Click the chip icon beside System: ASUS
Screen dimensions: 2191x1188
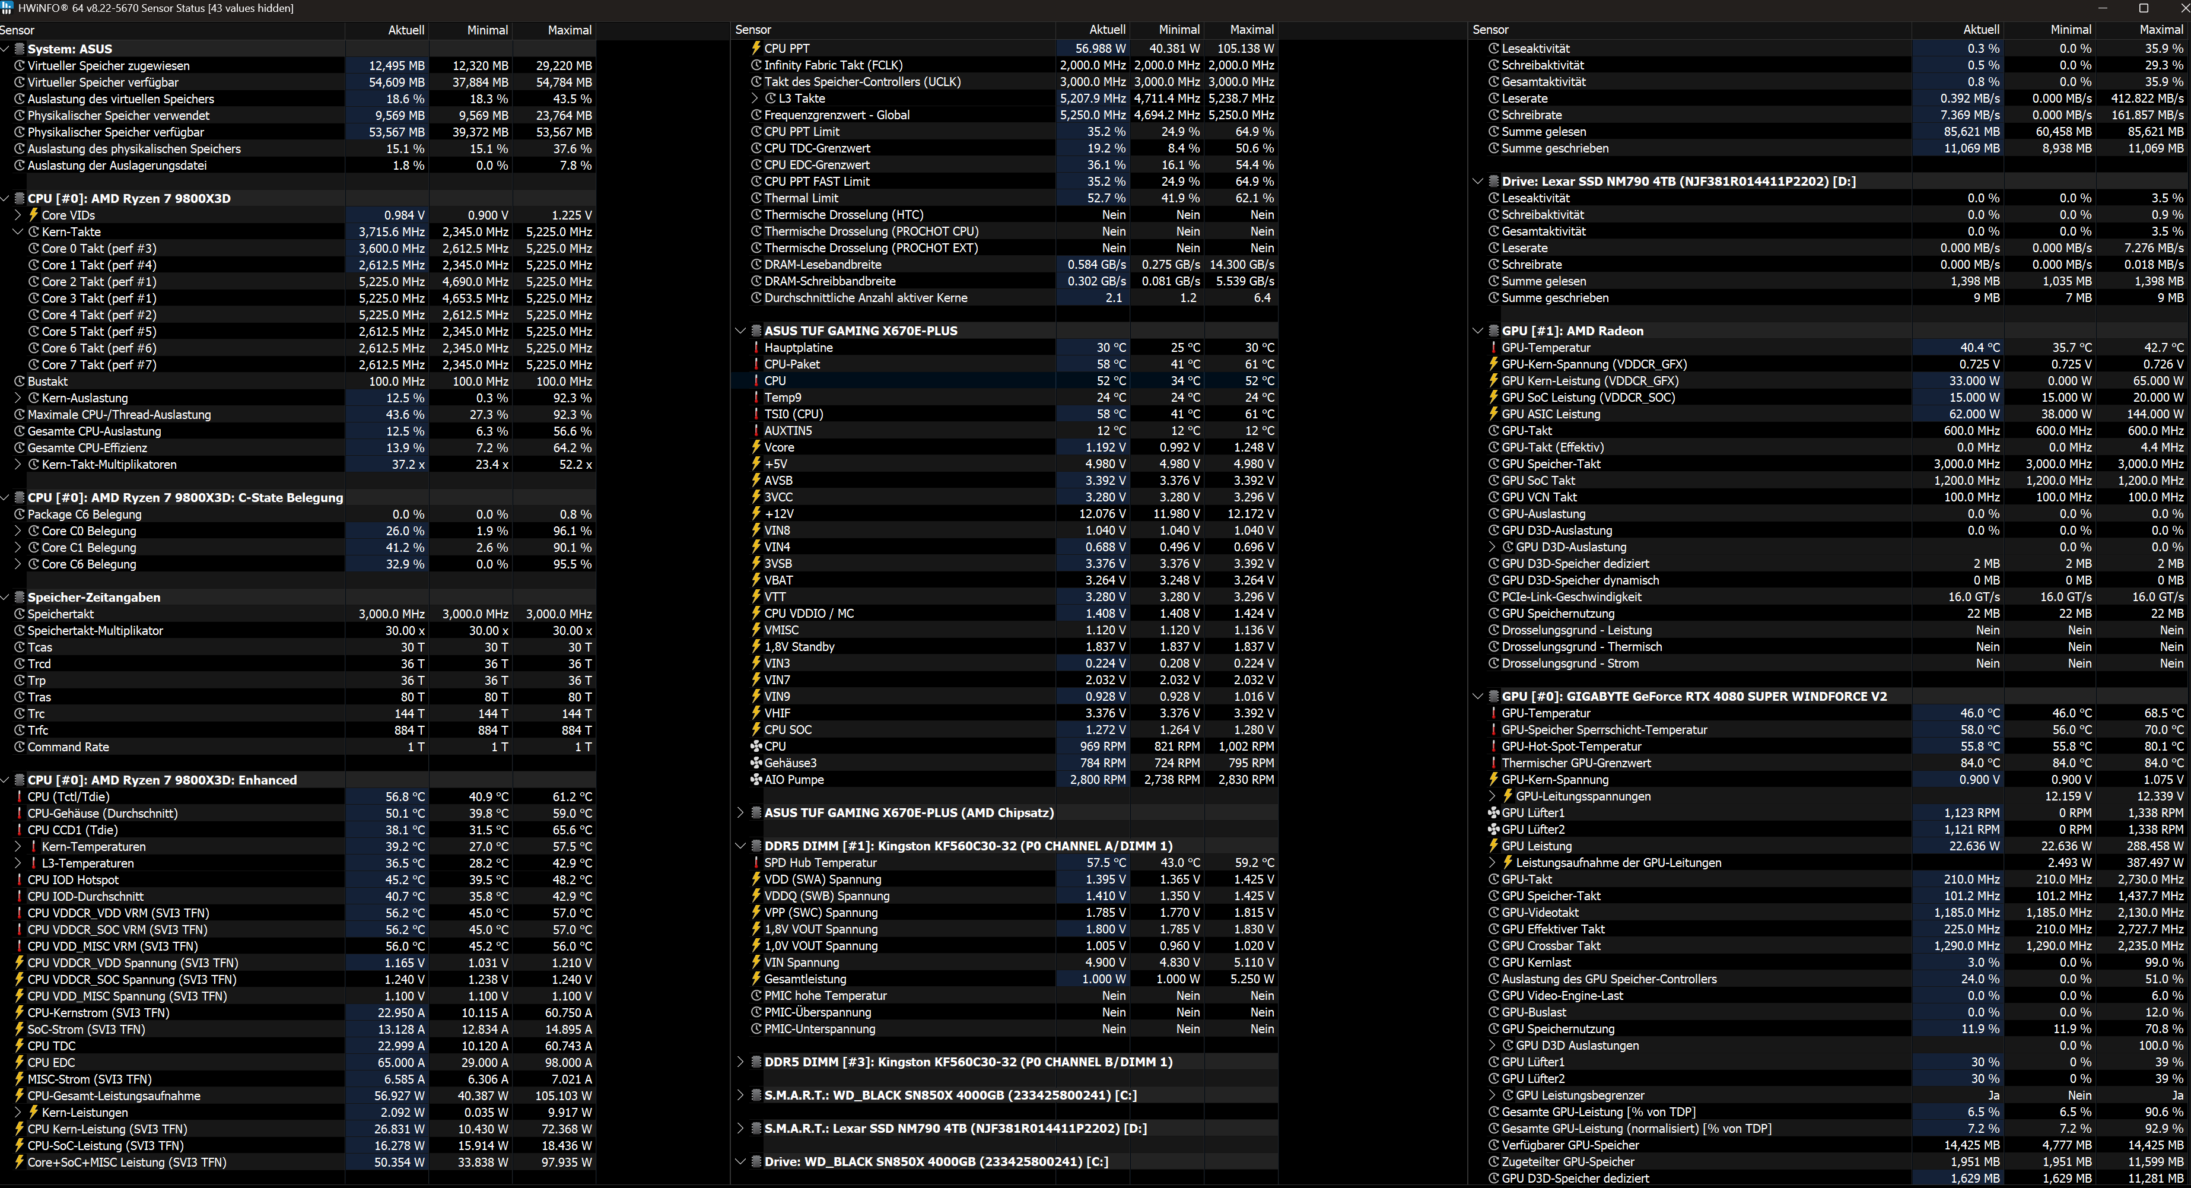[x=20, y=49]
